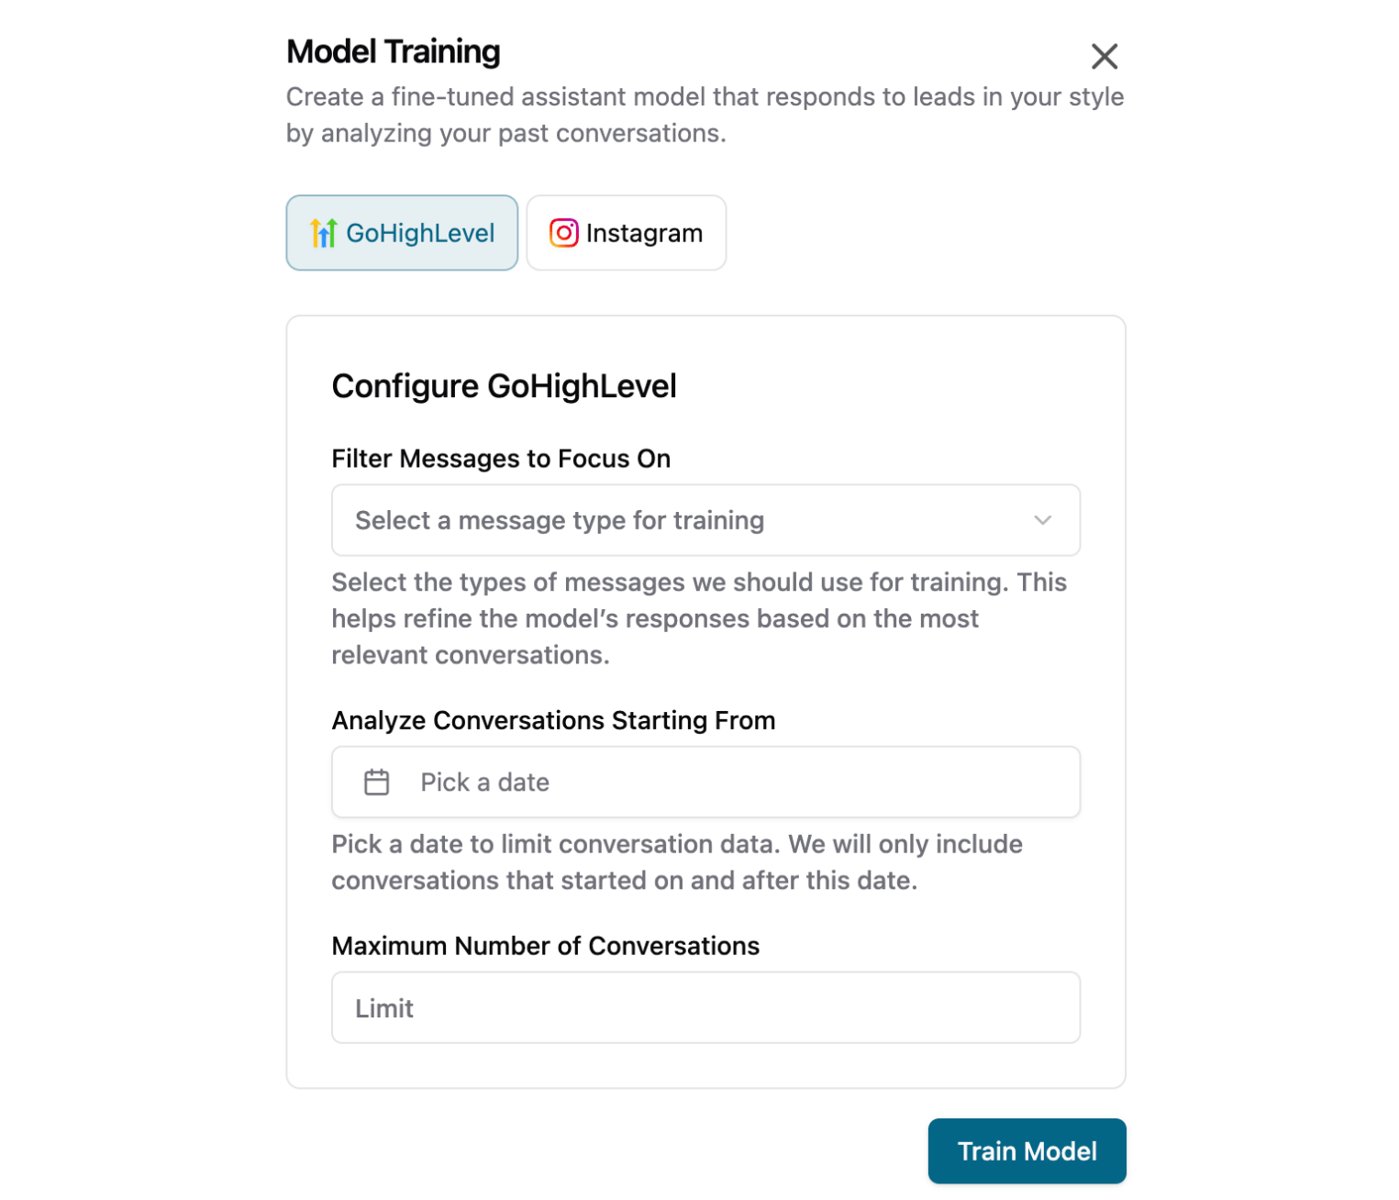Close the Model Training dialog

point(1104,56)
